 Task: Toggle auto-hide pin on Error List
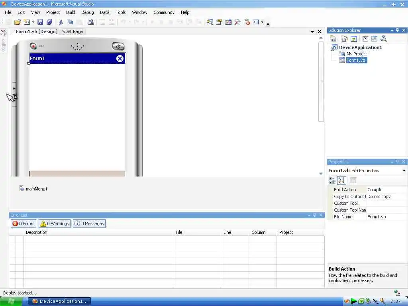[x=315, y=215]
